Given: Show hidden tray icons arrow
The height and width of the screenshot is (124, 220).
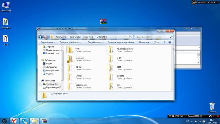Looking at the screenshot, I should [192, 121].
